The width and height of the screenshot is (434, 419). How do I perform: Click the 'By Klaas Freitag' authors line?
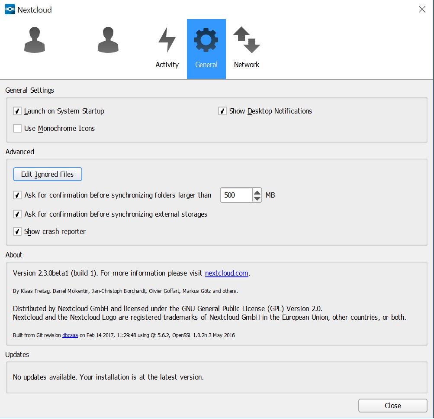(125, 291)
